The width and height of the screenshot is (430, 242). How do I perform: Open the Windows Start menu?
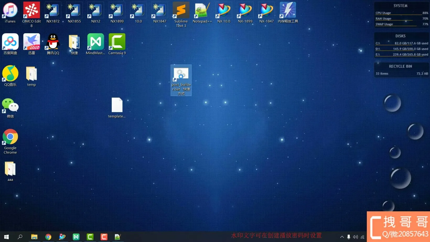(x=7, y=237)
